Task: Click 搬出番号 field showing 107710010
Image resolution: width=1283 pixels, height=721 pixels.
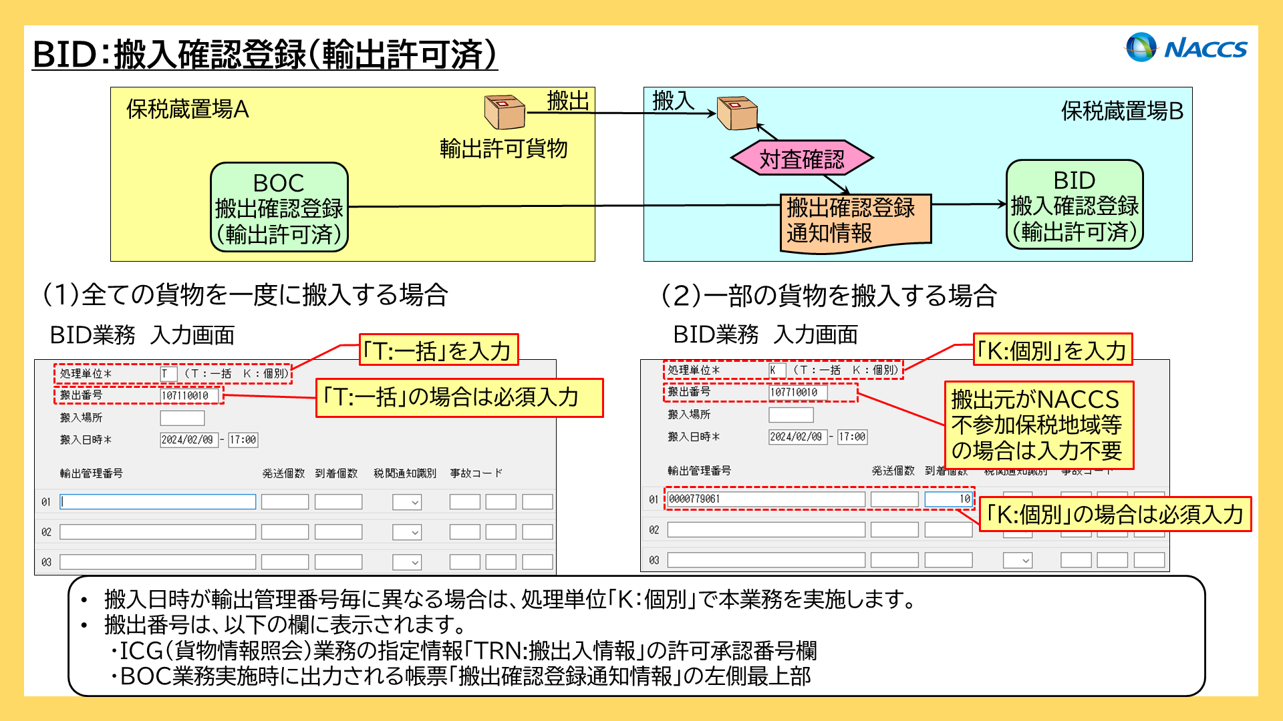Action: (798, 393)
